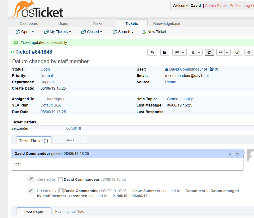Viewport: 254px width, 218px height.
Task: Open the My Tickets dropdown menu
Action: [x=57, y=31]
